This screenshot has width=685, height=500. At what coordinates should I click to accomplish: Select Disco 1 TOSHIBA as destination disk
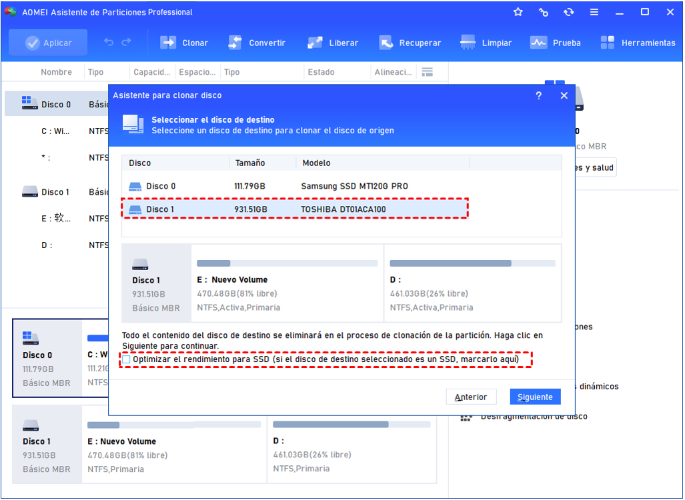click(293, 209)
